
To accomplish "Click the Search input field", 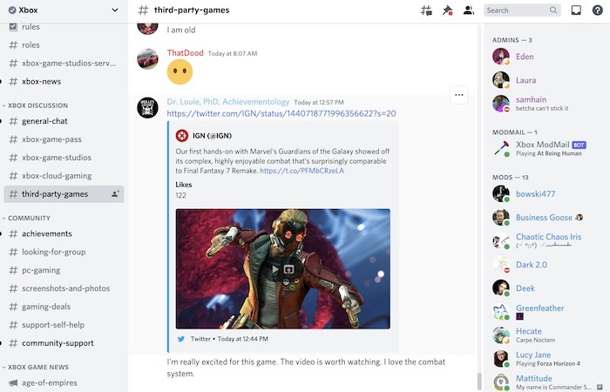I will [522, 10].
